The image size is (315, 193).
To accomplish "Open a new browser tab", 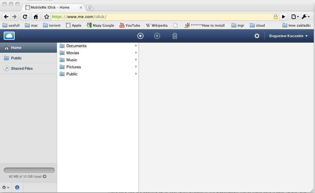I will pyautogui.click(x=90, y=8).
